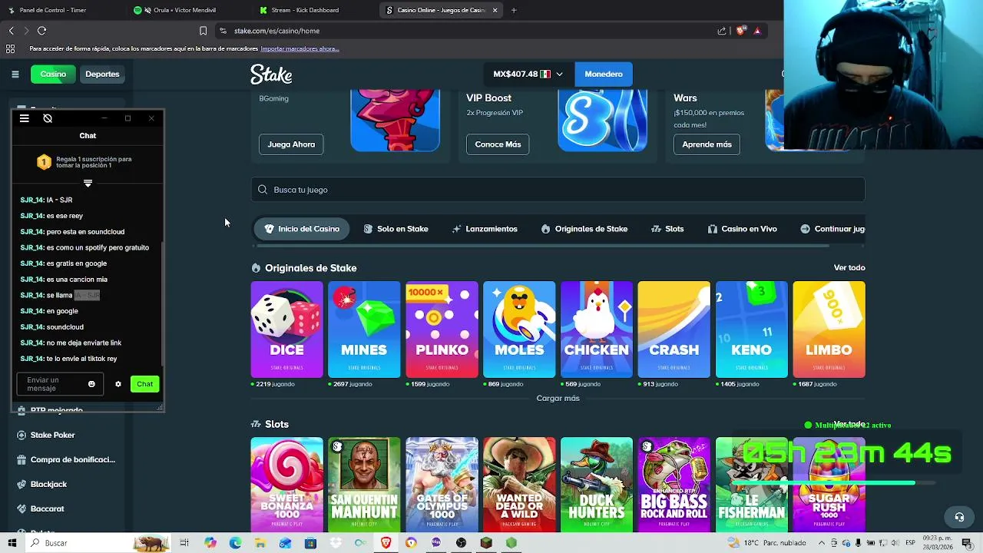Click Aprende más promo button

(707, 144)
